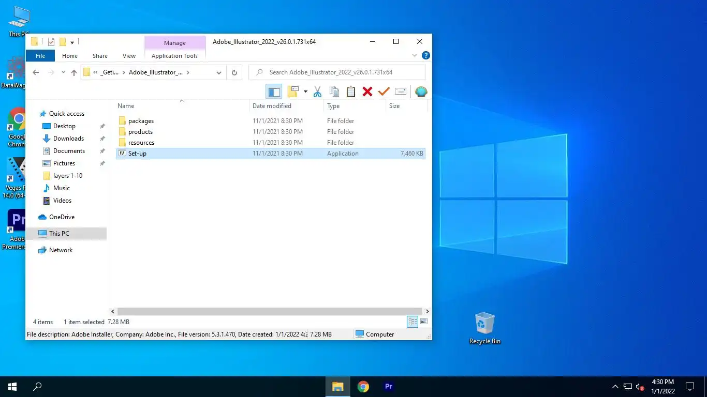Open the address bar history dropdown
This screenshot has width=707, height=397.
(219, 73)
